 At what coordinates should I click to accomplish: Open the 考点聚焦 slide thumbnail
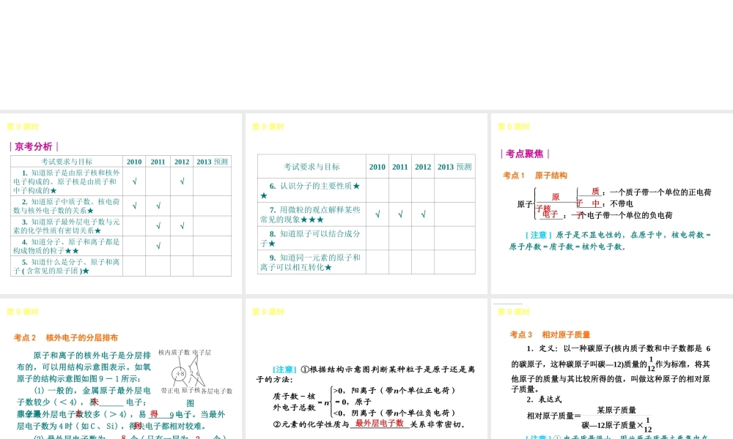tap(612, 203)
